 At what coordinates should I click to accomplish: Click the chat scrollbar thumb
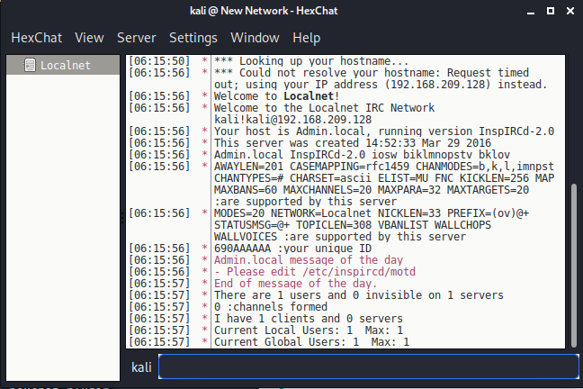(575, 266)
